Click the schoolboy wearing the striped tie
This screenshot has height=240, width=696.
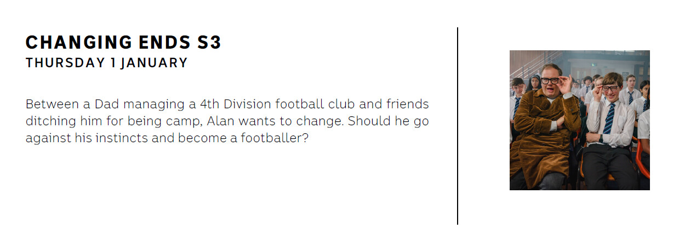click(608, 126)
